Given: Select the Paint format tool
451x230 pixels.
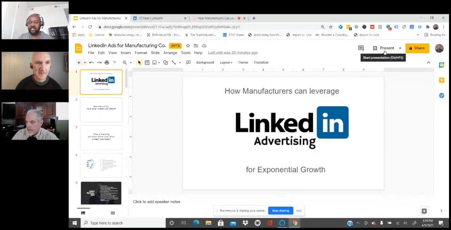Looking at the screenshot, I should coord(114,62).
